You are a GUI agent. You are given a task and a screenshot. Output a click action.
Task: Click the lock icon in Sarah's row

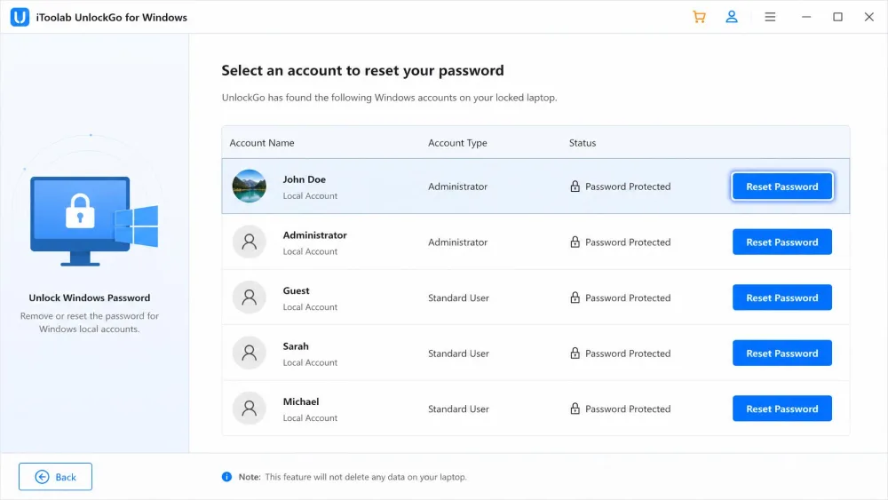coord(575,353)
